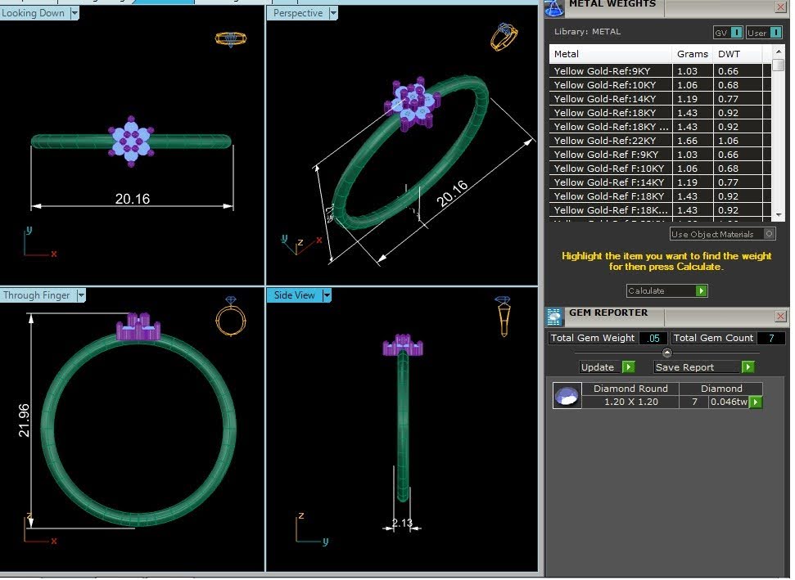
Task: Collapse the gem reporter divider handle
Action: 667,353
